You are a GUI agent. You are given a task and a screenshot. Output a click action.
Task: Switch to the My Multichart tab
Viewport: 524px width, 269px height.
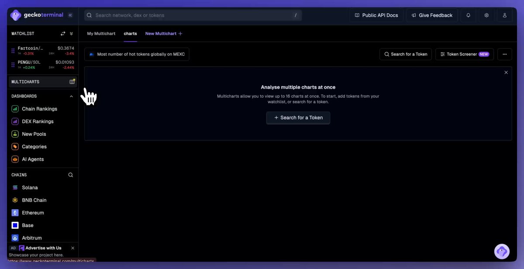pyautogui.click(x=101, y=33)
